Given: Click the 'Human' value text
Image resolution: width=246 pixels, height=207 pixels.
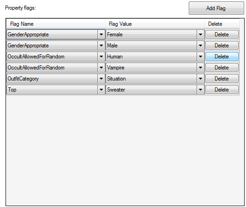Looking at the screenshot, I should [x=114, y=57].
